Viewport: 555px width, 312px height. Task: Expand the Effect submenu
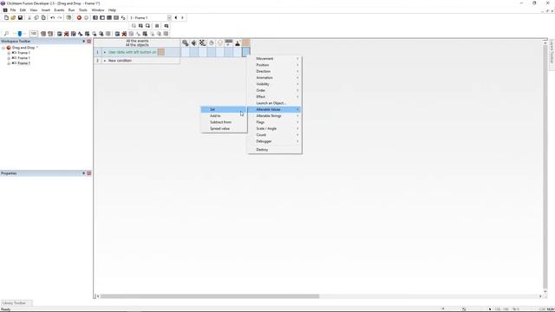tap(275, 96)
